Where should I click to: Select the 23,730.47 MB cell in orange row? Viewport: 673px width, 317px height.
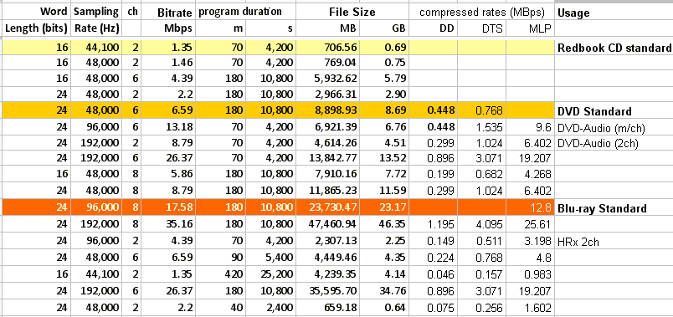[328, 208]
